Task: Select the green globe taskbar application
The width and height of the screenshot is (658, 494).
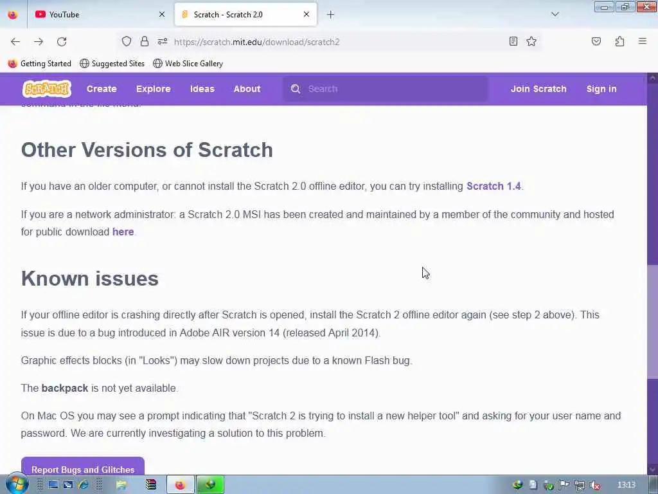Action: (210, 485)
